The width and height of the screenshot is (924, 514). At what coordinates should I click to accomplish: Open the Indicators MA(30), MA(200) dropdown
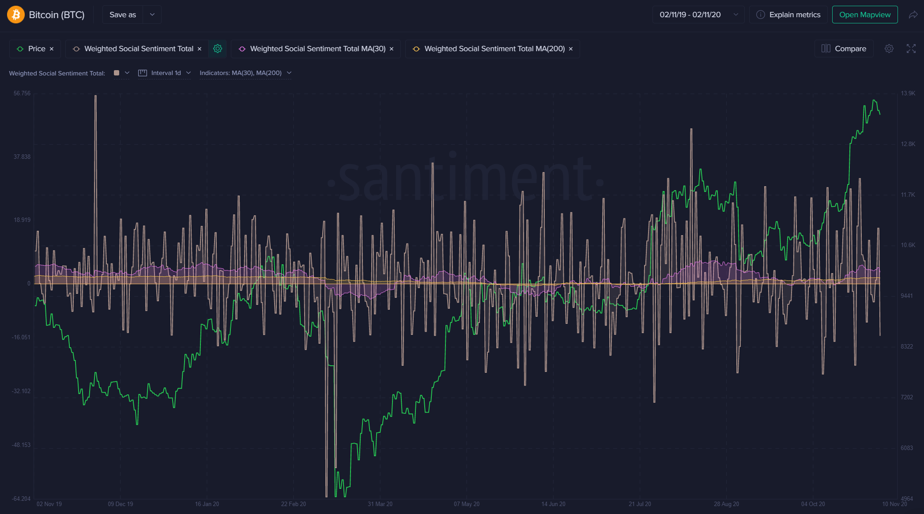click(245, 73)
